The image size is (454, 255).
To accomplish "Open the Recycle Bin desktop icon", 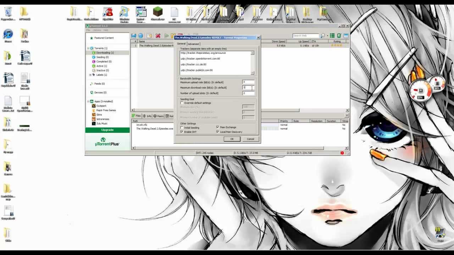I will tap(8, 13).
